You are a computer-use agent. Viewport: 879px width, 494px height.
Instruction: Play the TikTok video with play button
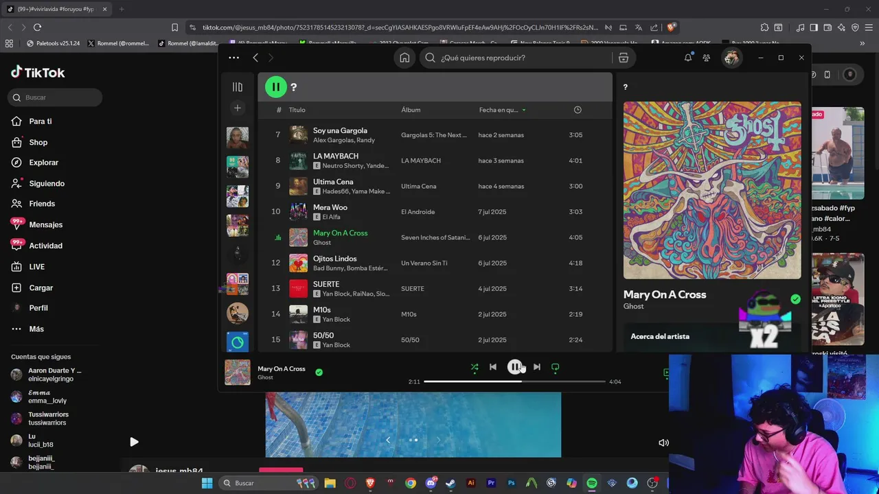[134, 443]
